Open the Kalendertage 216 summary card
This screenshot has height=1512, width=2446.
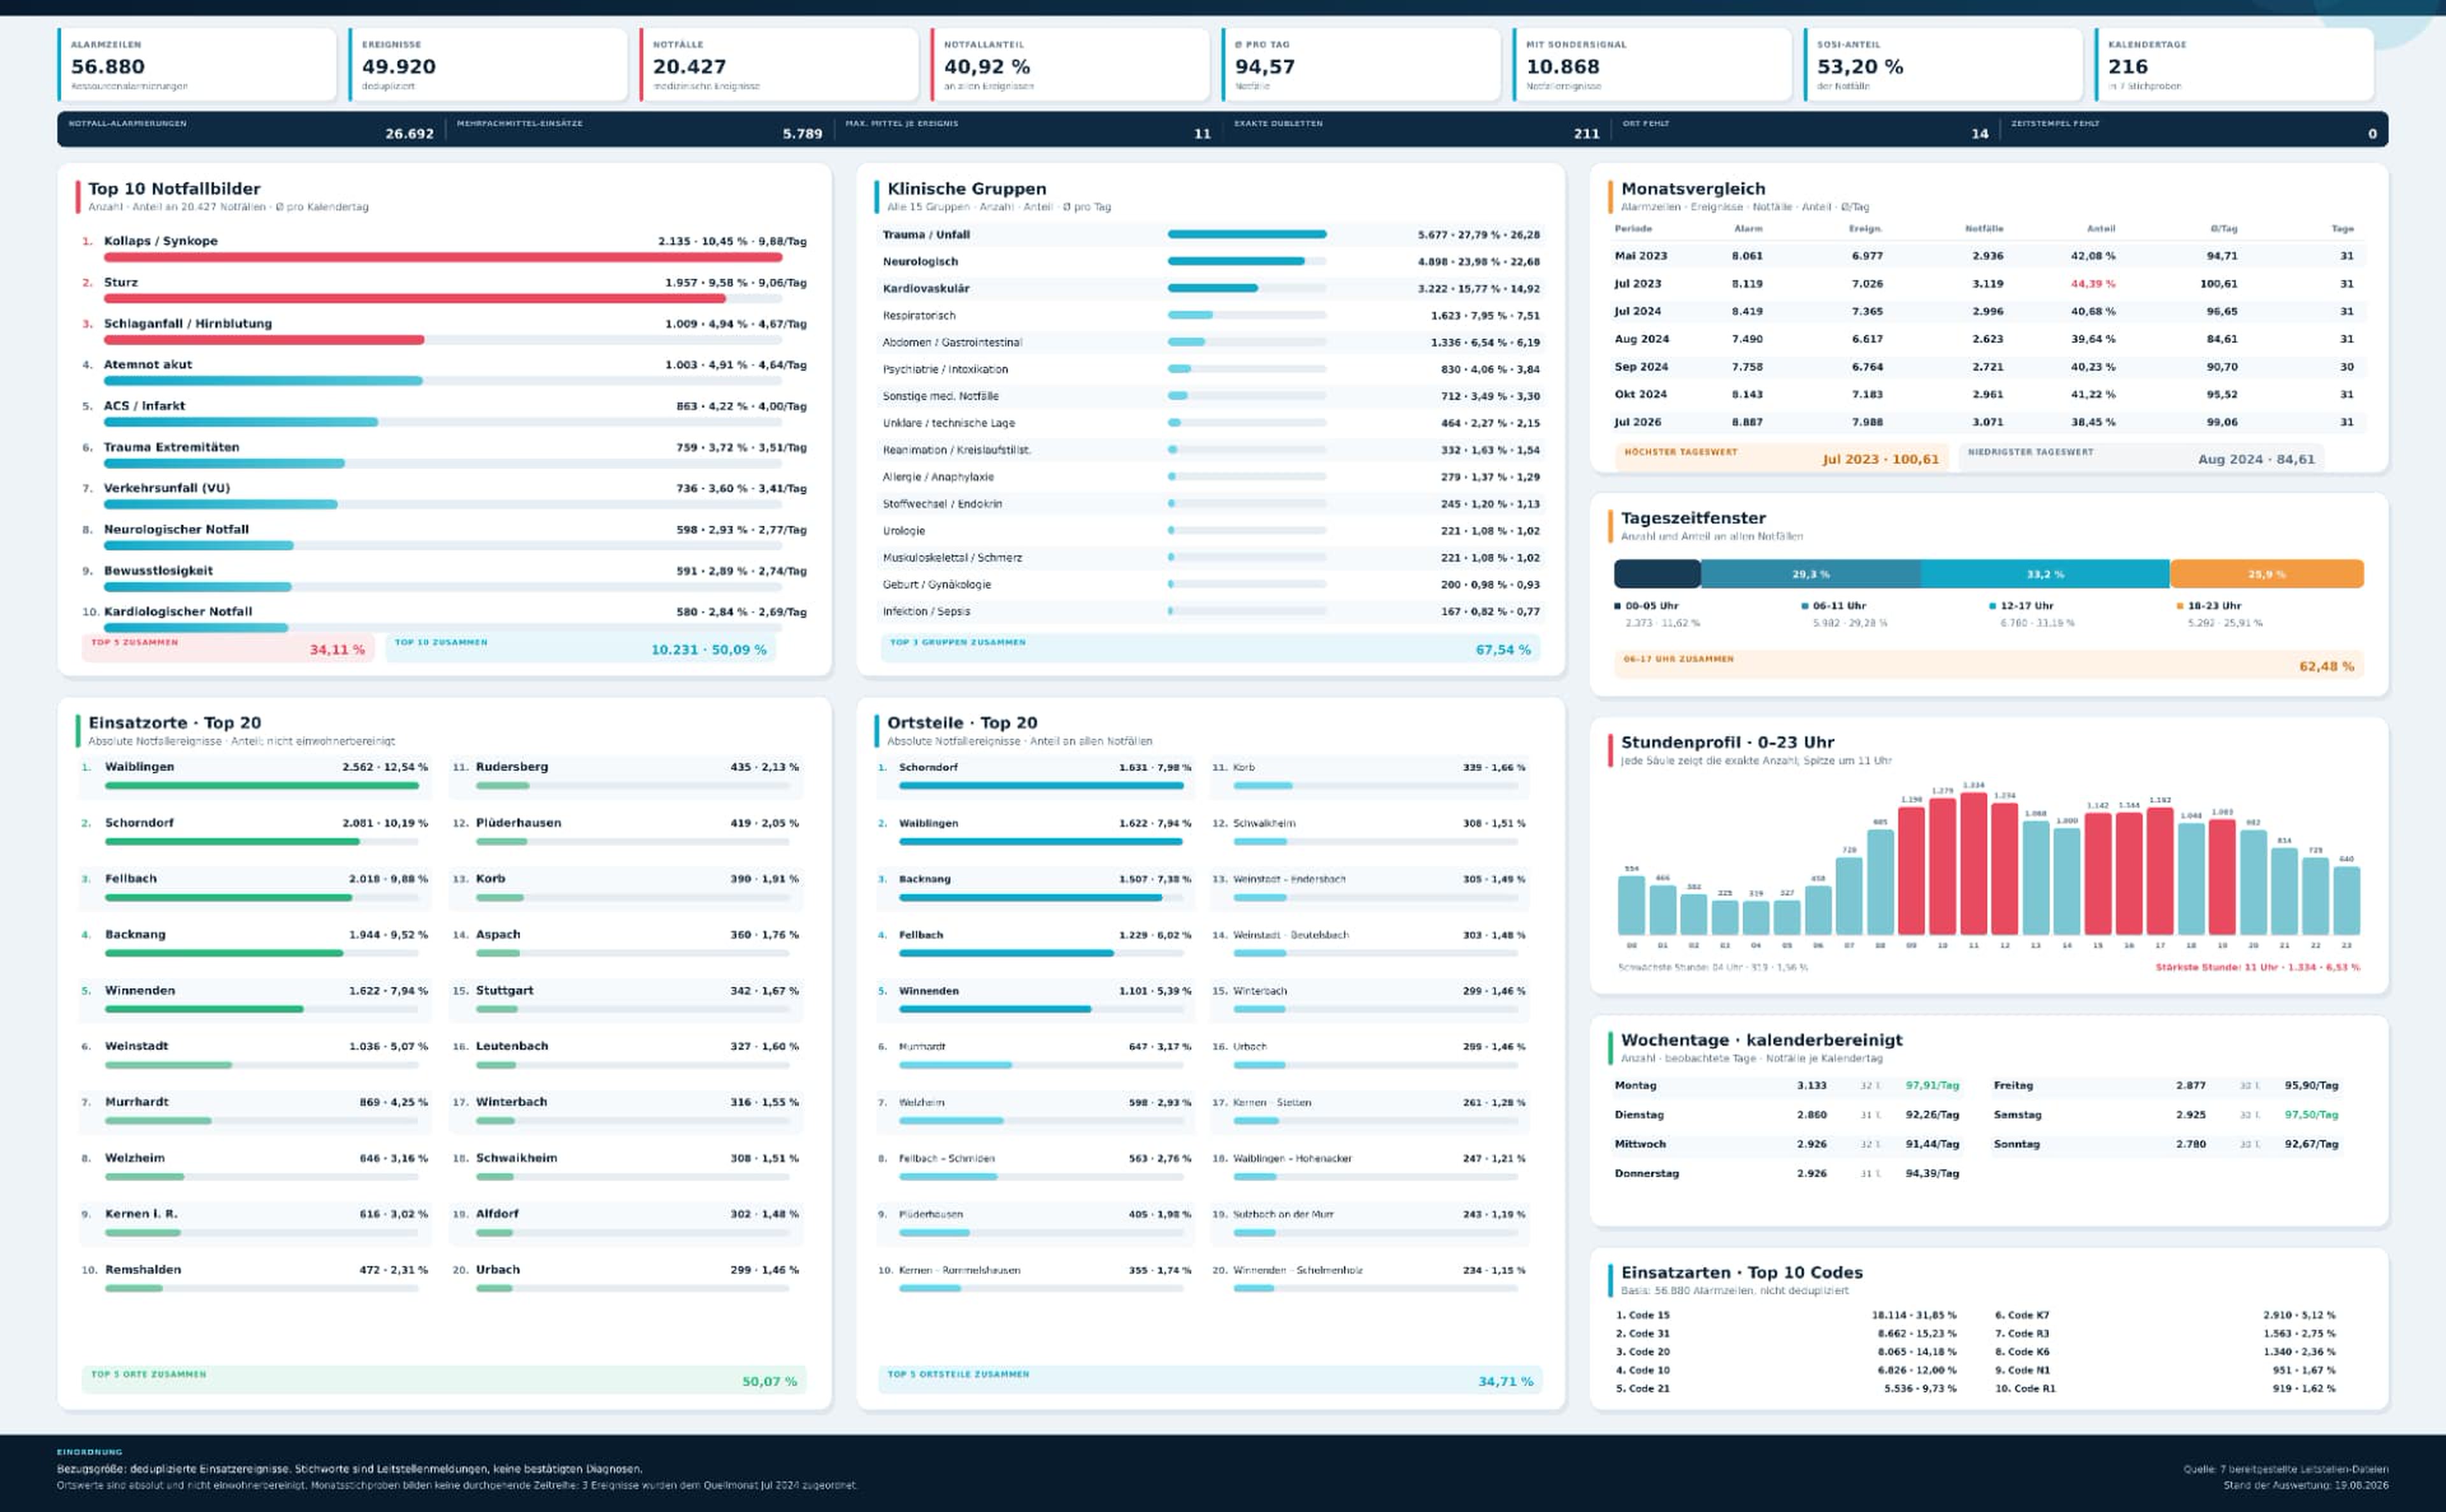[x=2234, y=65]
